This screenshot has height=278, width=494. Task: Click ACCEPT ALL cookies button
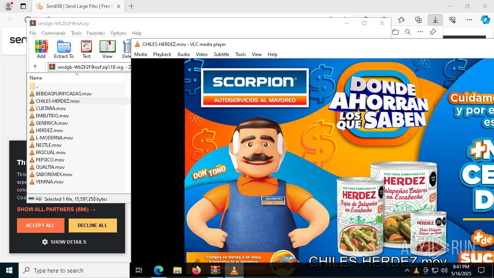pyautogui.click(x=41, y=225)
